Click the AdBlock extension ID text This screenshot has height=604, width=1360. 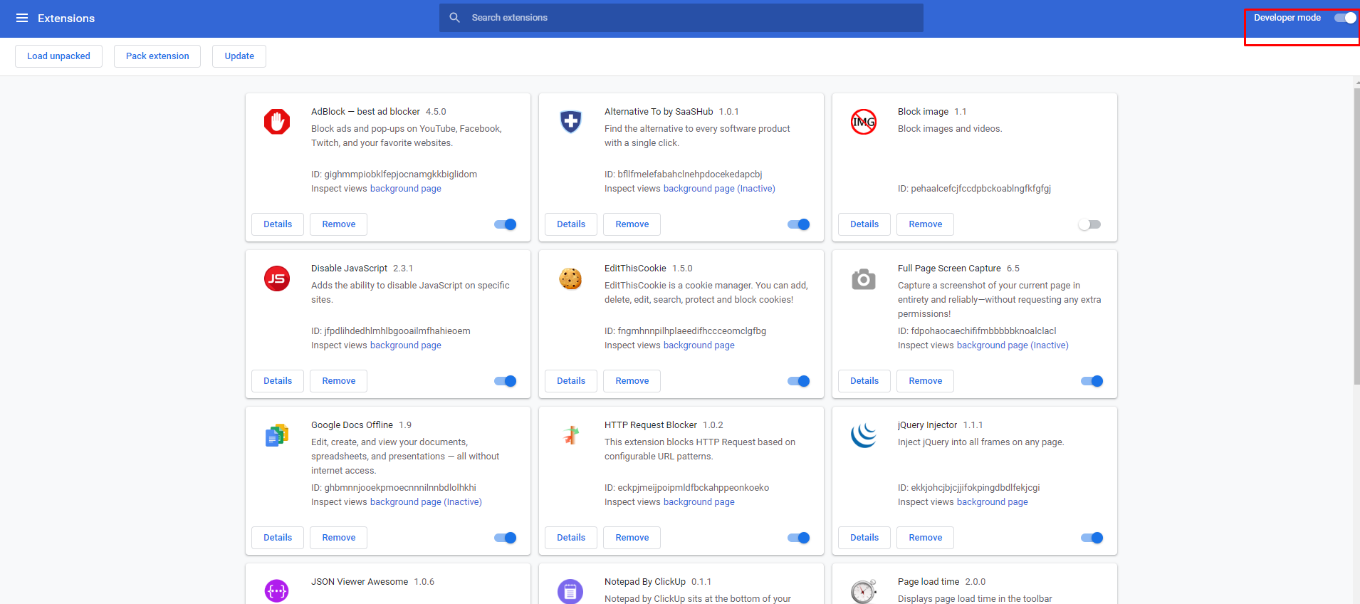[x=394, y=175]
